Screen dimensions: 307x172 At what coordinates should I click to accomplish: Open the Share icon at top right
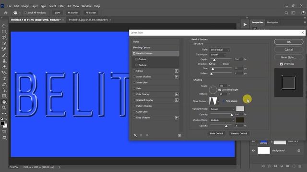303,13
